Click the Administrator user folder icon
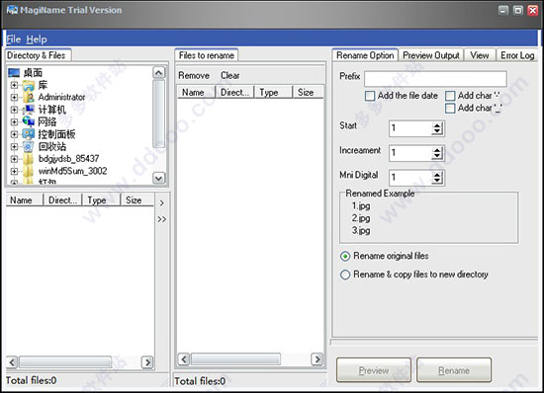This screenshot has height=393, width=544. 29,98
